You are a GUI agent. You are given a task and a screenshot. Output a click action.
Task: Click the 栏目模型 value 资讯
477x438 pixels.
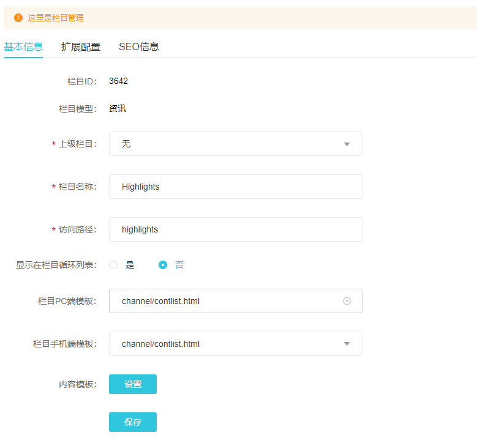point(118,109)
